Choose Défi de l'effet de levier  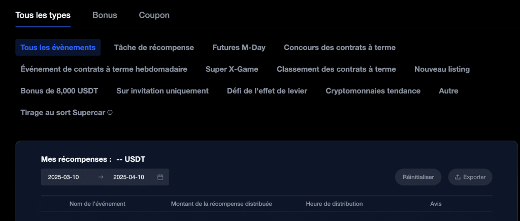tap(267, 91)
